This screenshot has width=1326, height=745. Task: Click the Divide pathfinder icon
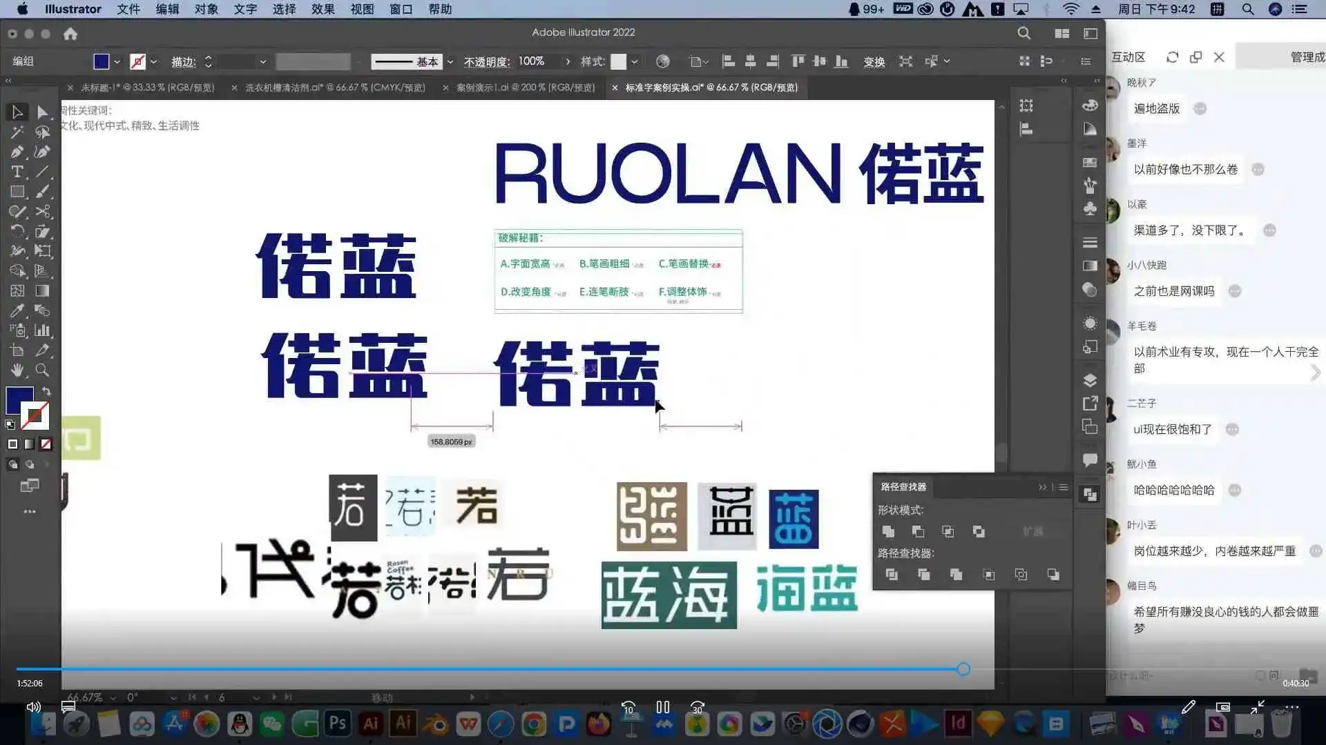[x=892, y=575]
